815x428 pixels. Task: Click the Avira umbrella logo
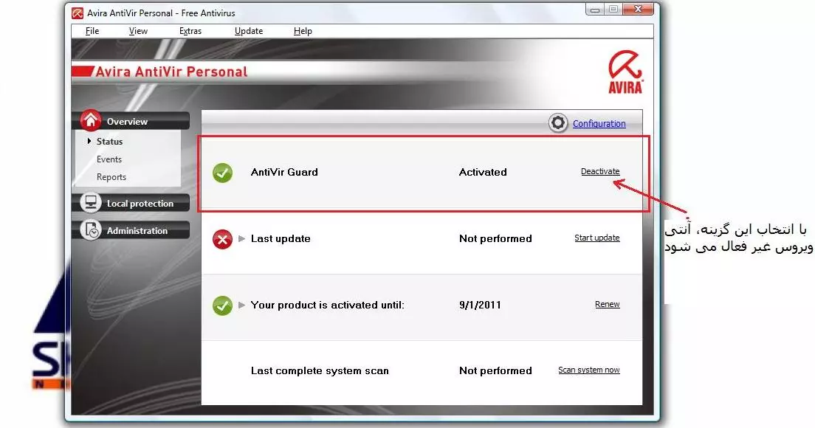tap(625, 72)
